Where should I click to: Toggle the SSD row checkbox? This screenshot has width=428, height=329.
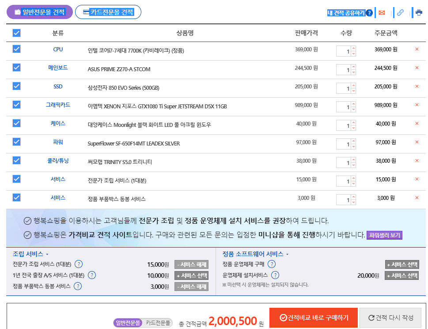pyautogui.click(x=17, y=86)
